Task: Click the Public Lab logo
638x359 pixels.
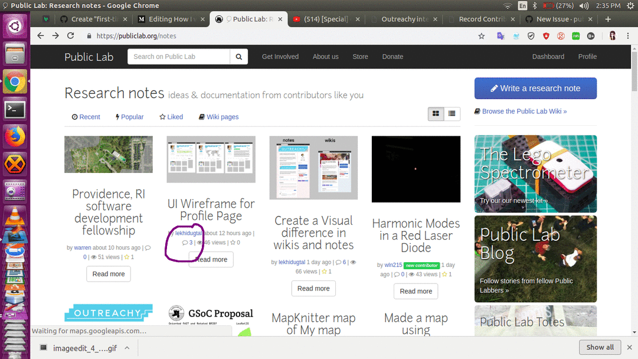Action: coord(89,57)
